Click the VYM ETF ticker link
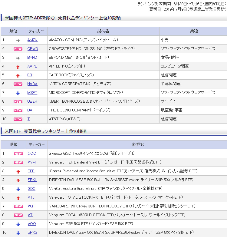Screen dimensions: 227x238 tap(31, 162)
